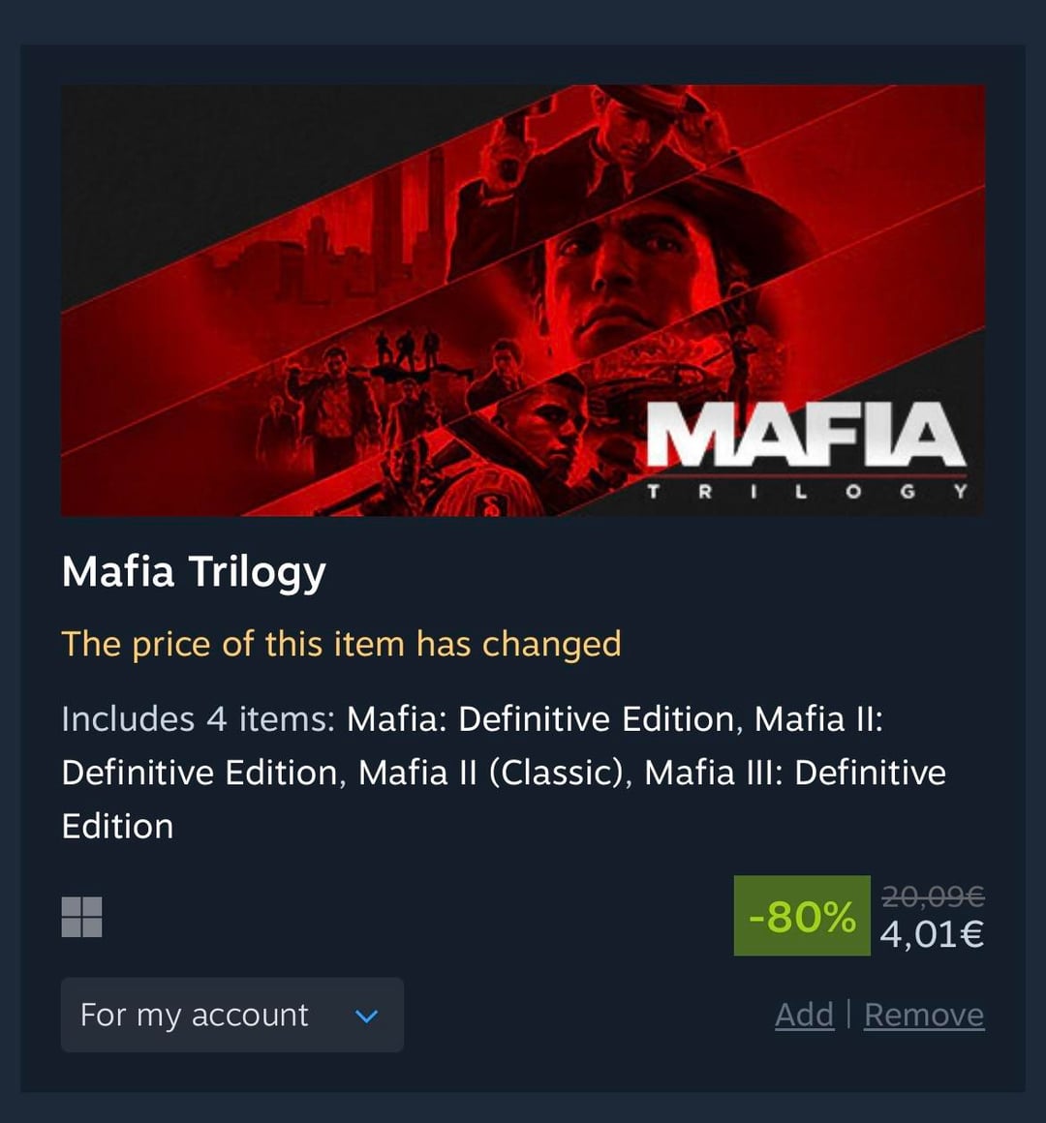Image resolution: width=1046 pixels, height=1123 pixels.
Task: Click the Windows platform icon
Action: click(81, 917)
